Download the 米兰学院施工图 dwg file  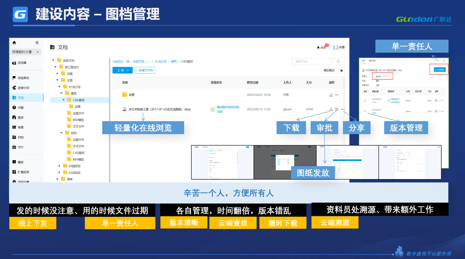(x=331, y=109)
